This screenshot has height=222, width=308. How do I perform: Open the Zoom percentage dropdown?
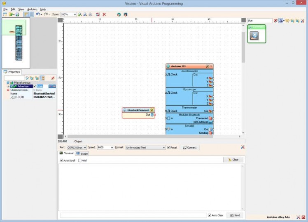75,14
